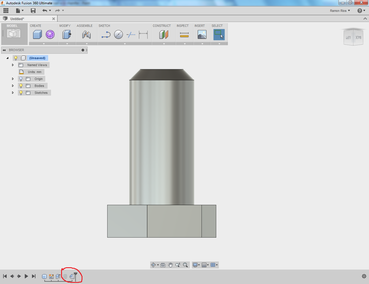Select the Insert Attached Canvas icon
369x284 pixels.
pos(202,34)
